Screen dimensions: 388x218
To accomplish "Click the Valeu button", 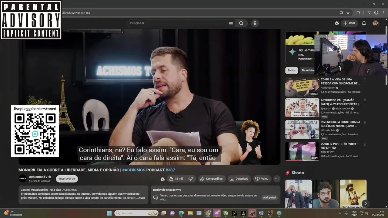I will coord(262,179).
